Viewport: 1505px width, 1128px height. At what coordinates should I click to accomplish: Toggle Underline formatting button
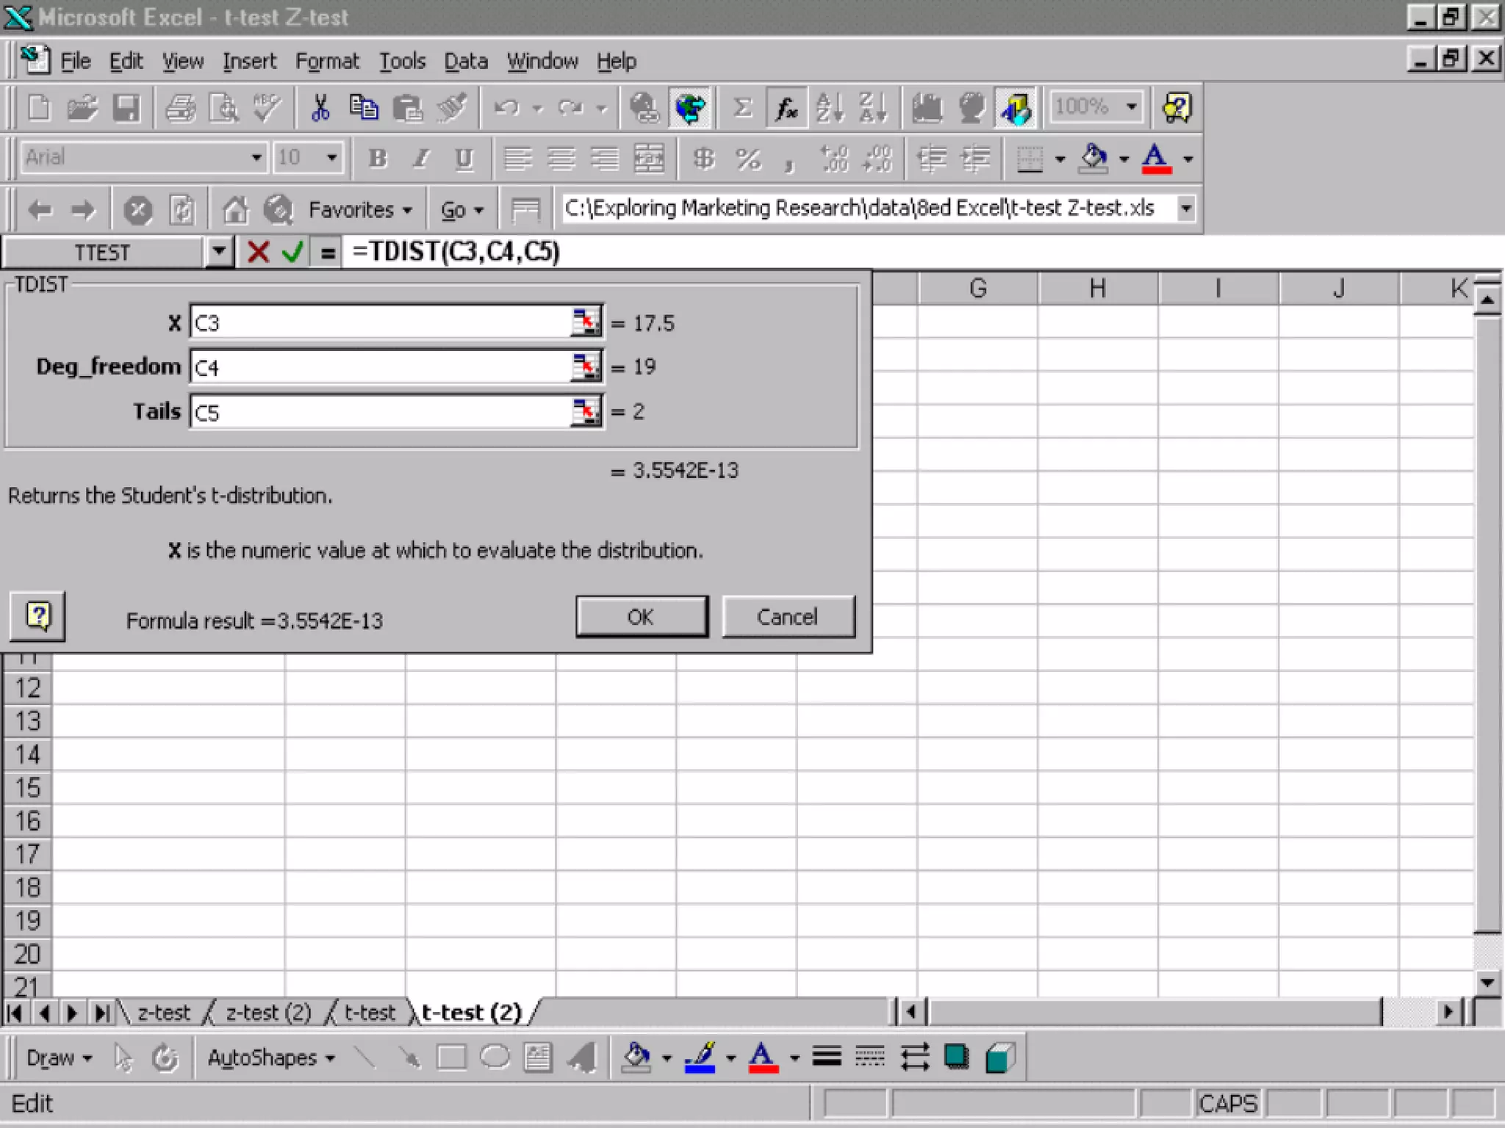coord(464,158)
